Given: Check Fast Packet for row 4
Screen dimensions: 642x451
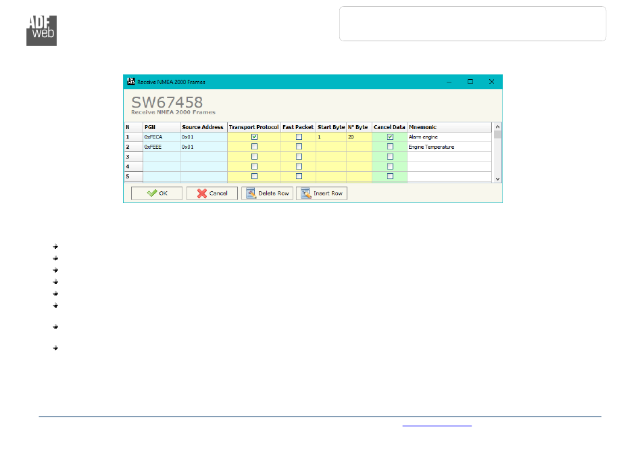Looking at the screenshot, I should (299, 166).
